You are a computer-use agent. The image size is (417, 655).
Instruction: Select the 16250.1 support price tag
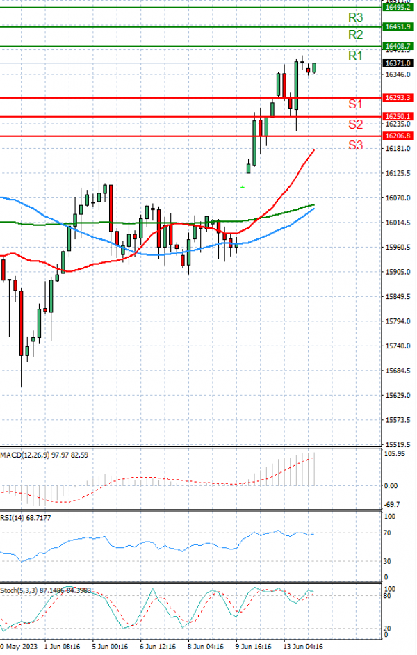click(x=398, y=116)
